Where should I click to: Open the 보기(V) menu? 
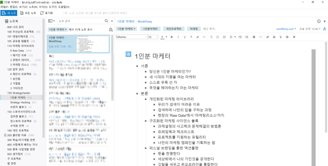(23, 7)
